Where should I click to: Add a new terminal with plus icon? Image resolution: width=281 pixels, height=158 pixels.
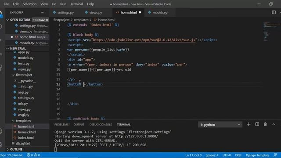[249, 124]
